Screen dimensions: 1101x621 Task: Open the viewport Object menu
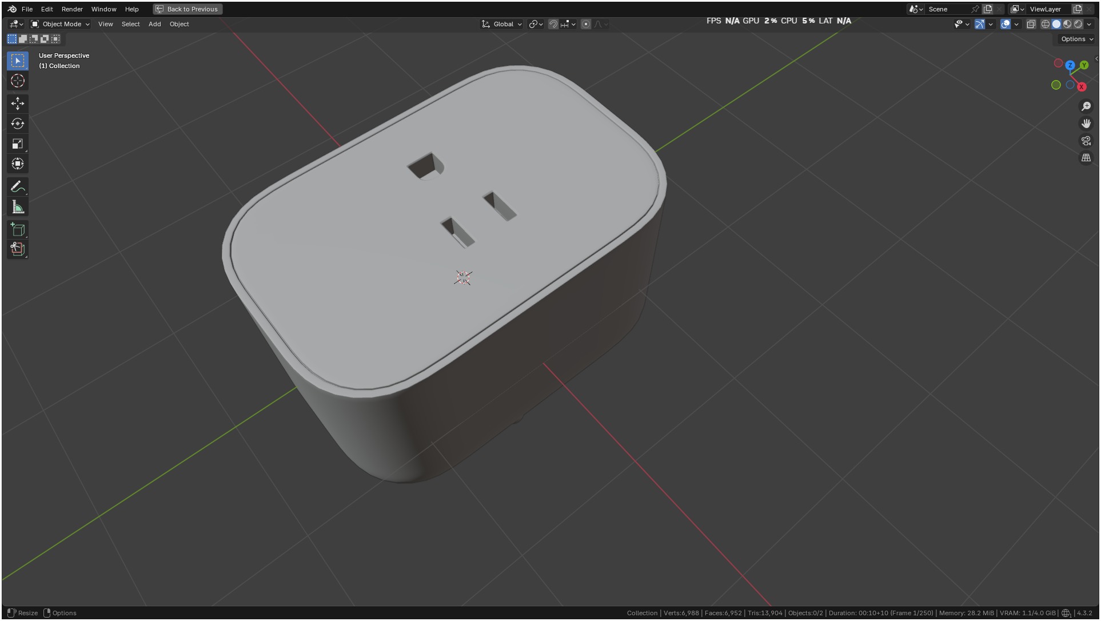pos(179,24)
